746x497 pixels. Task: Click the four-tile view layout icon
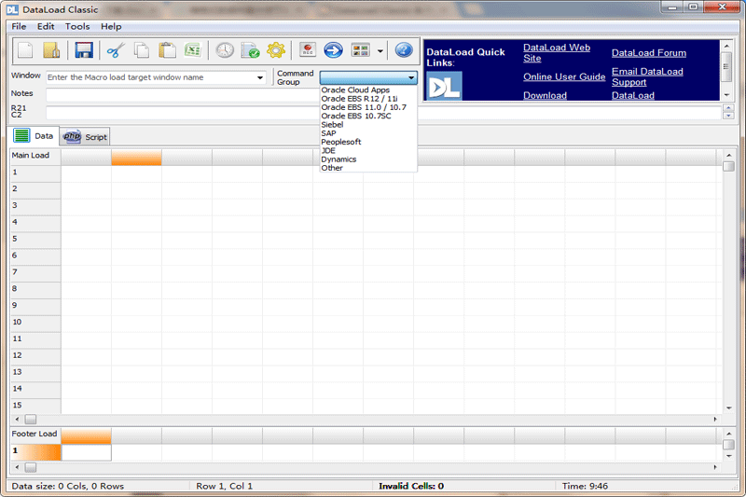[x=360, y=50]
